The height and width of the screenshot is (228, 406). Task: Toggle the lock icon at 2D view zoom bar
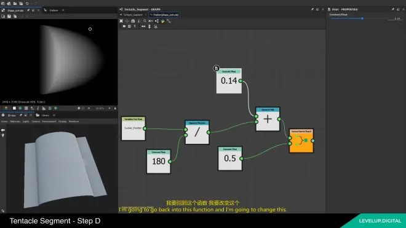click(x=115, y=108)
